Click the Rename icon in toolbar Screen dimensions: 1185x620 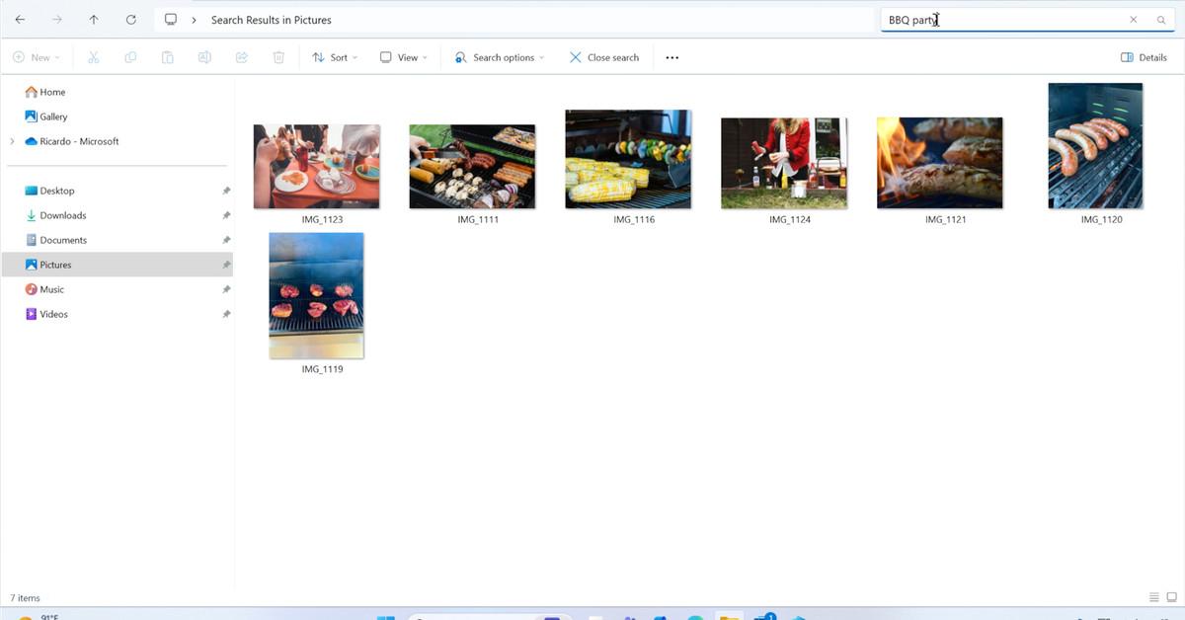[x=204, y=57]
